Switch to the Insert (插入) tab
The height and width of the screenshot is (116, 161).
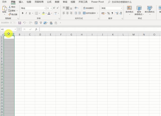coord(21,2)
